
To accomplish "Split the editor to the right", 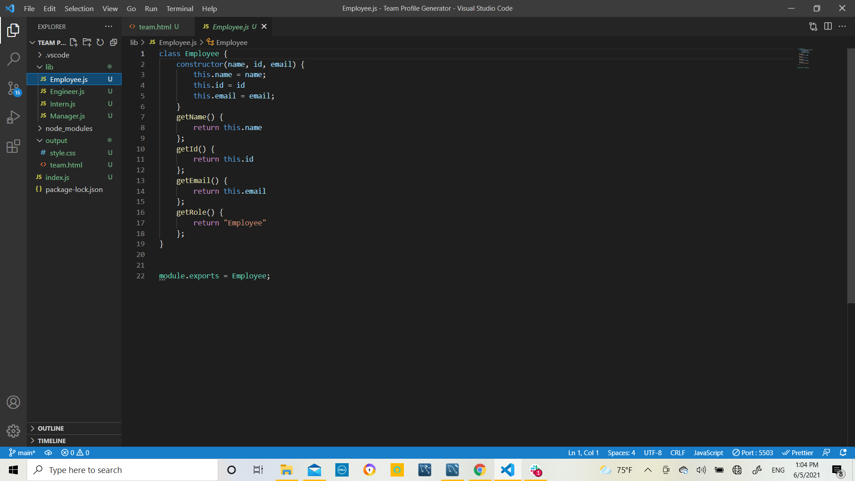I will click(x=828, y=26).
